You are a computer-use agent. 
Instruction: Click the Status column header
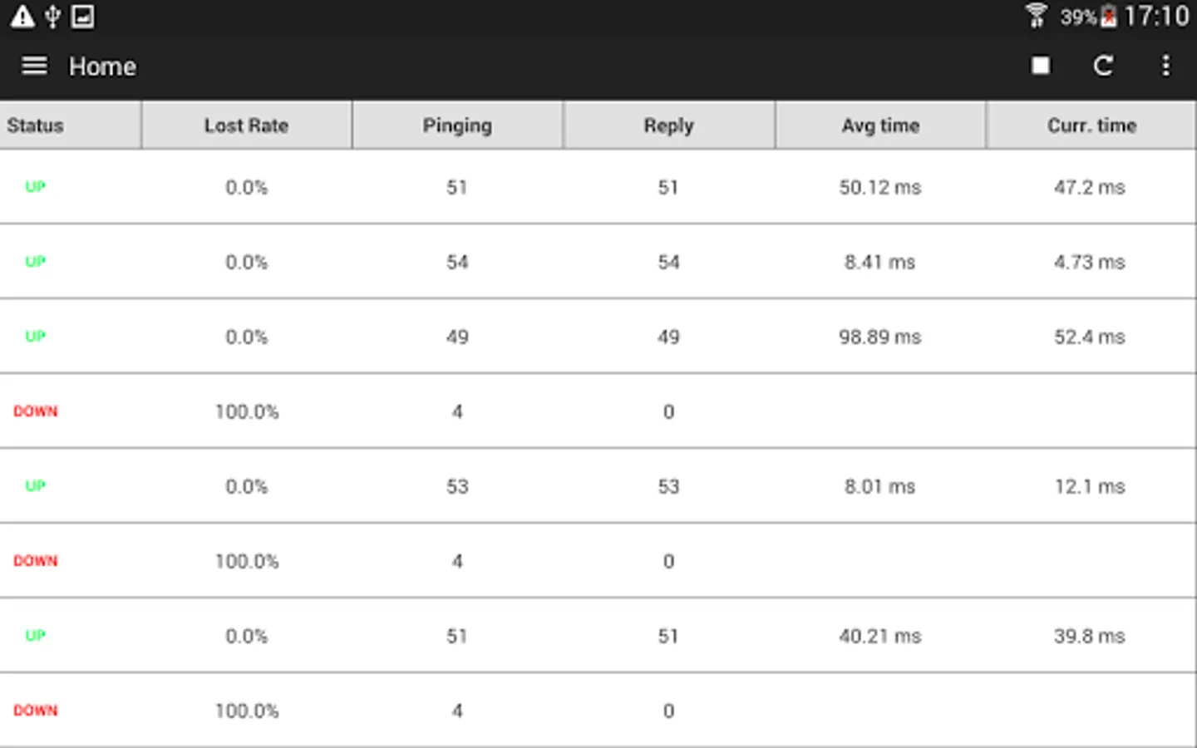[x=36, y=125]
